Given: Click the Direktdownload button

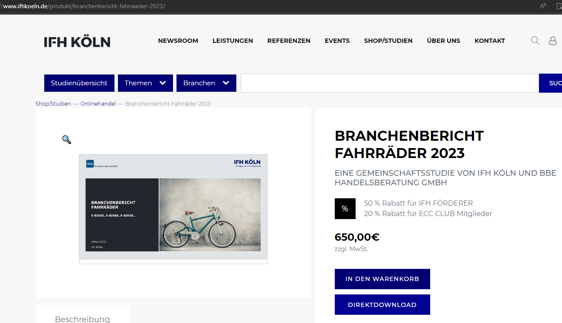Looking at the screenshot, I should point(382,305).
